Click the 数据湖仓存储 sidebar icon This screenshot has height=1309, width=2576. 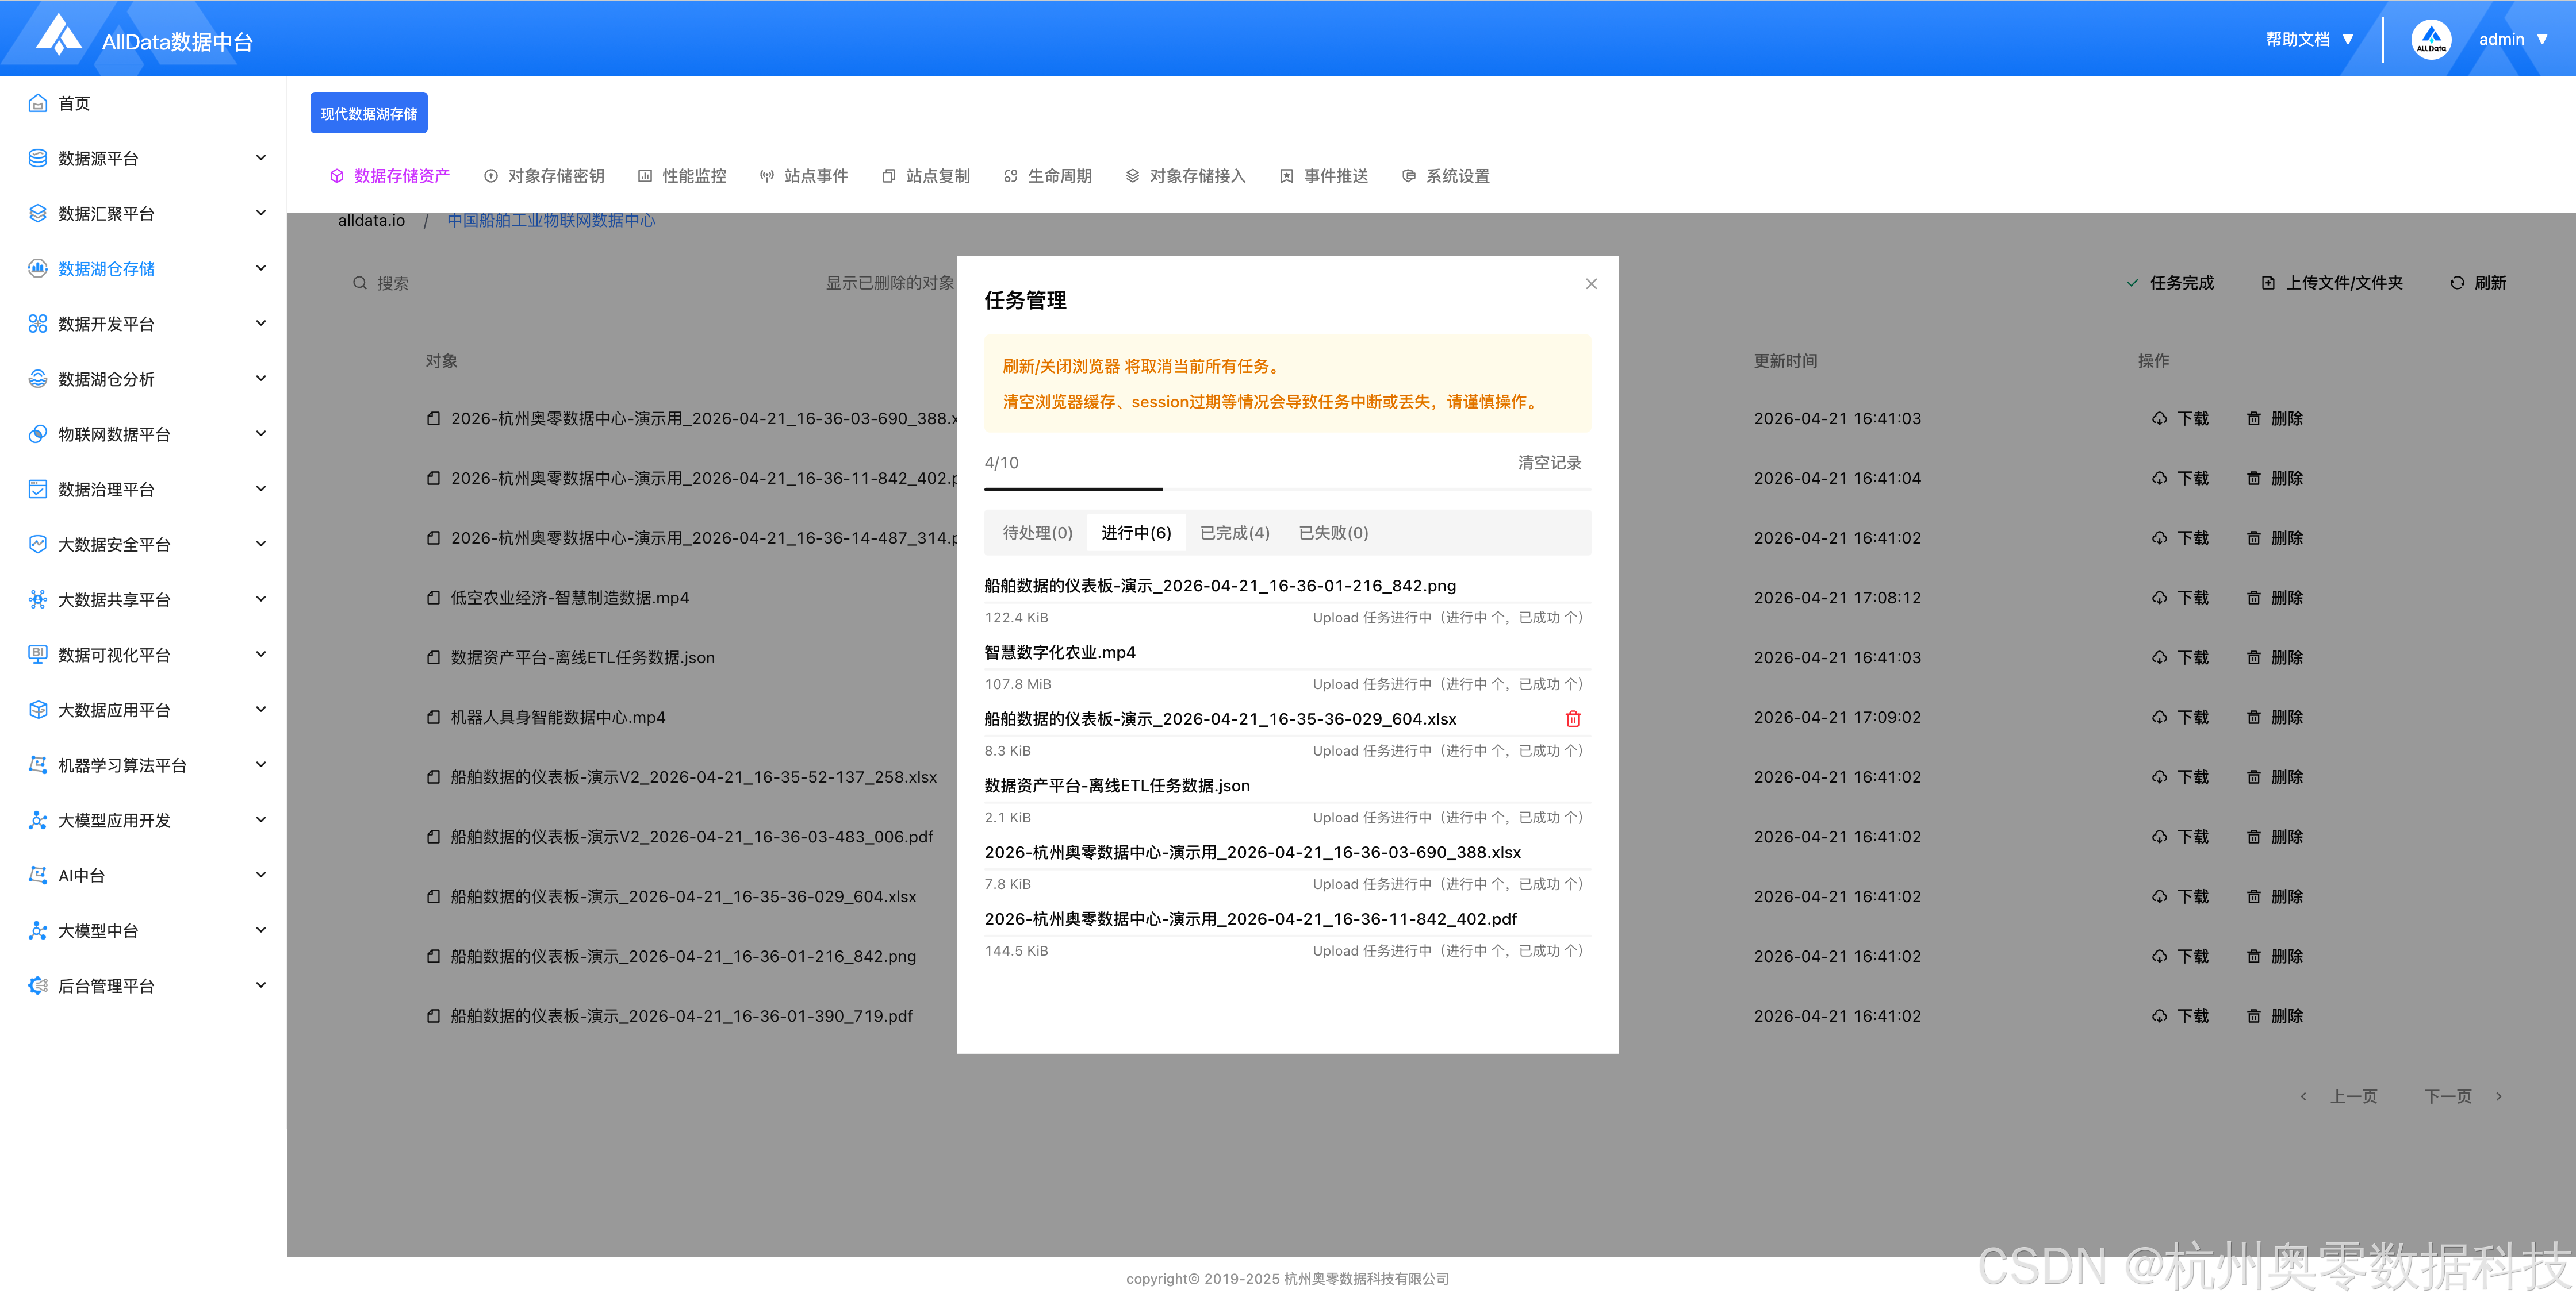(38, 268)
